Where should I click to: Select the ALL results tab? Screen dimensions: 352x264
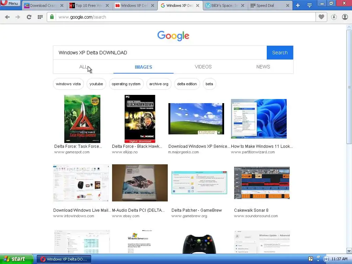(x=83, y=67)
